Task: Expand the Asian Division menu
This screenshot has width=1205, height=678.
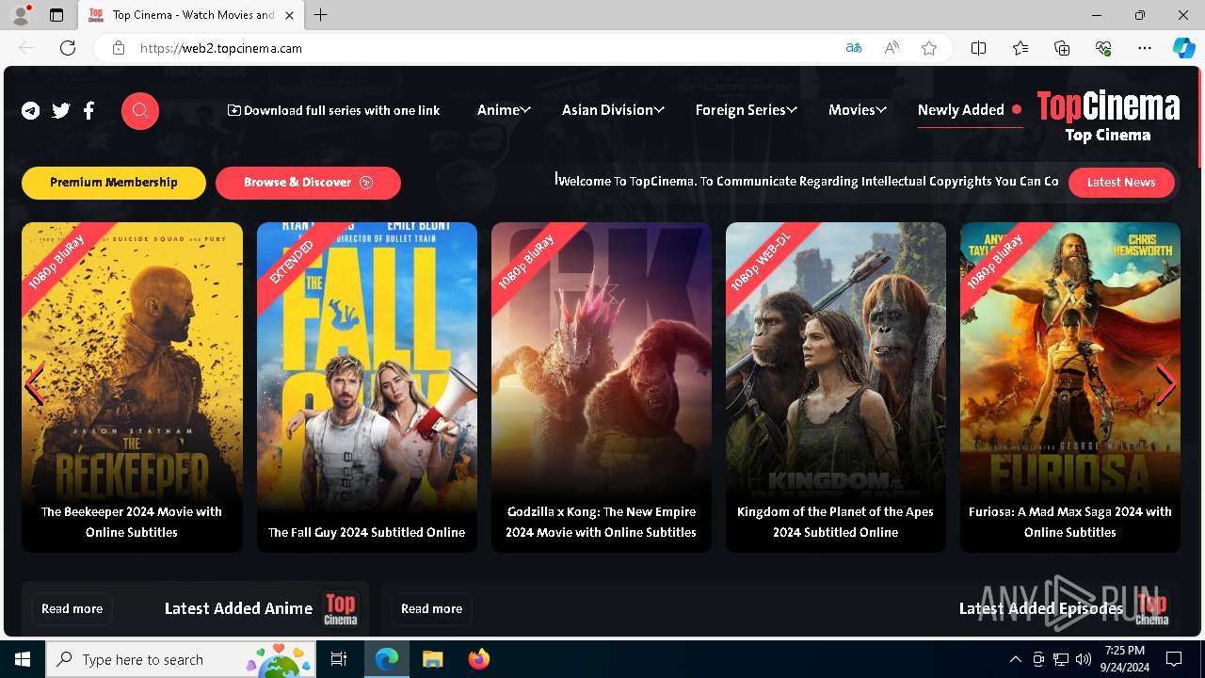Action: coord(613,110)
